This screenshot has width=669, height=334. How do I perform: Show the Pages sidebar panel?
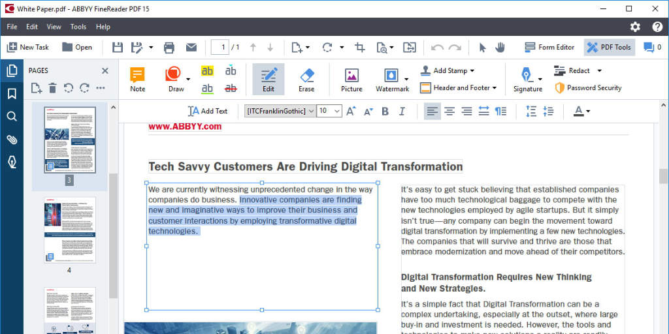pos(12,70)
